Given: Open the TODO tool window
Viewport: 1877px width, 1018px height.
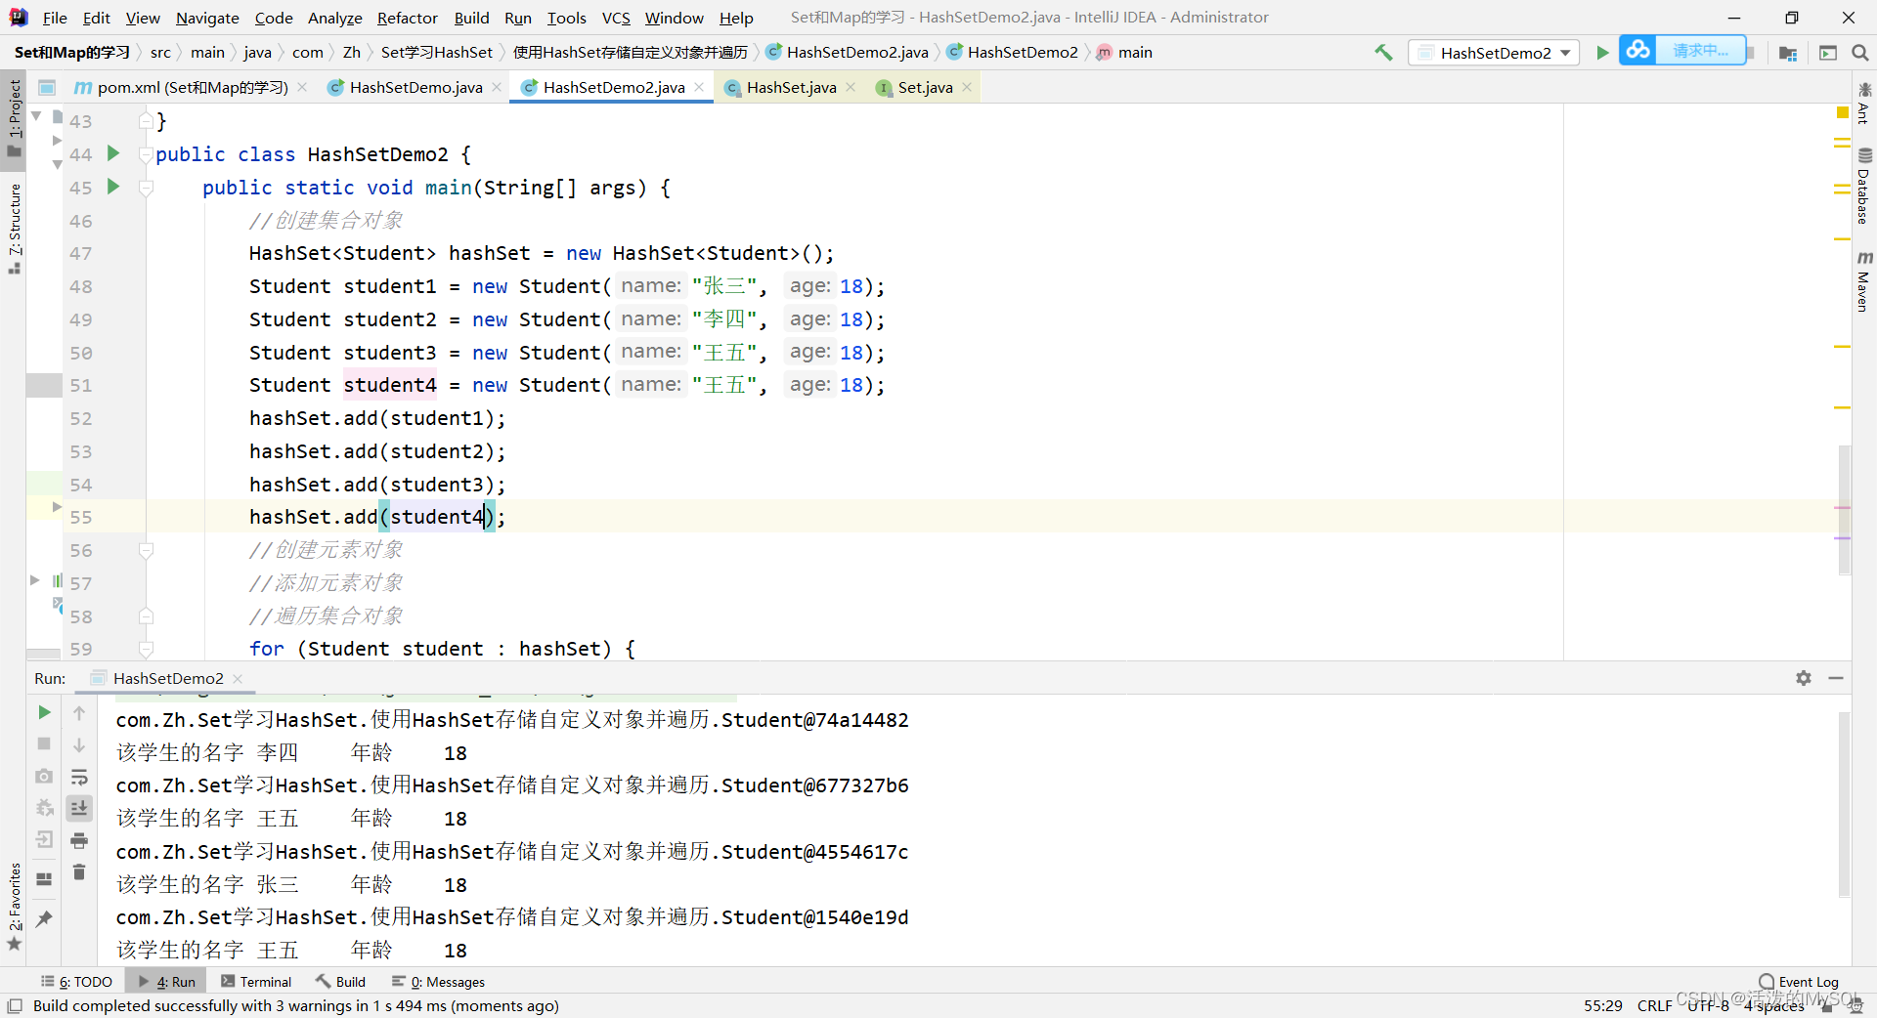Looking at the screenshot, I should [76, 982].
